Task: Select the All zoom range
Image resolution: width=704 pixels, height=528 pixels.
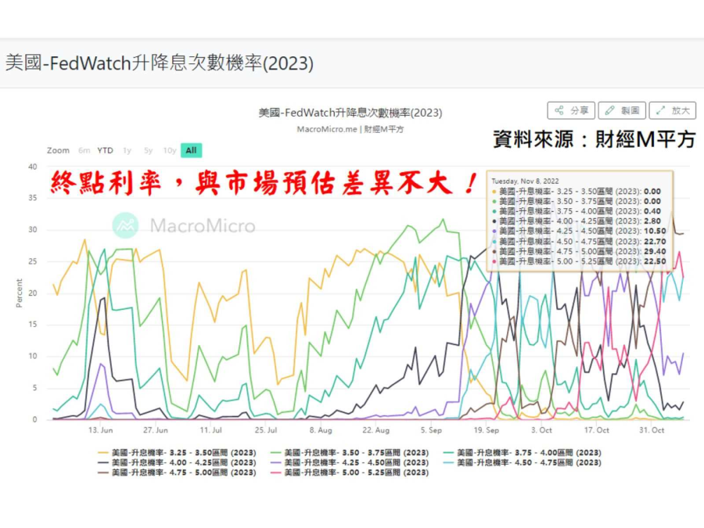Action: [191, 150]
